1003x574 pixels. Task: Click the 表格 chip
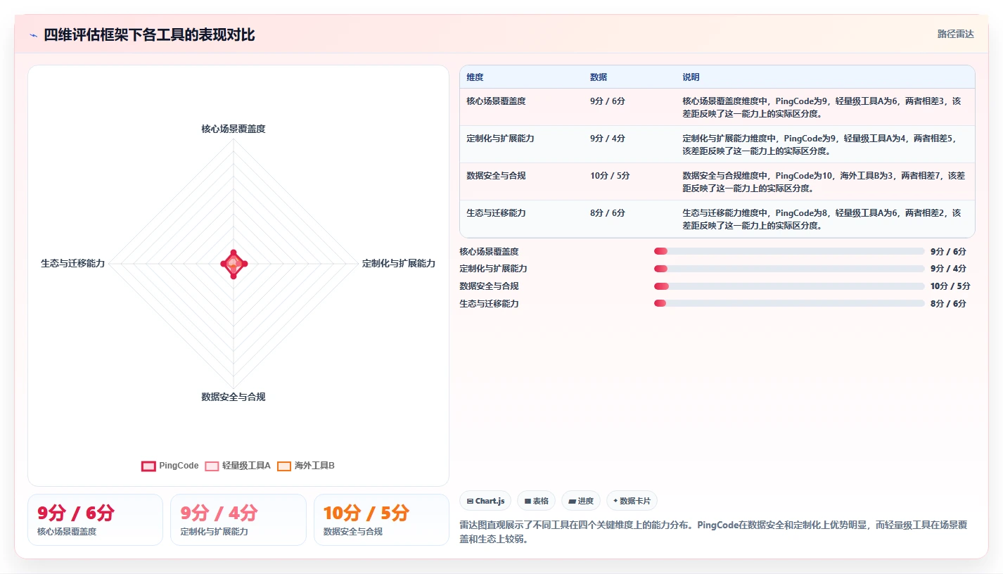click(536, 501)
